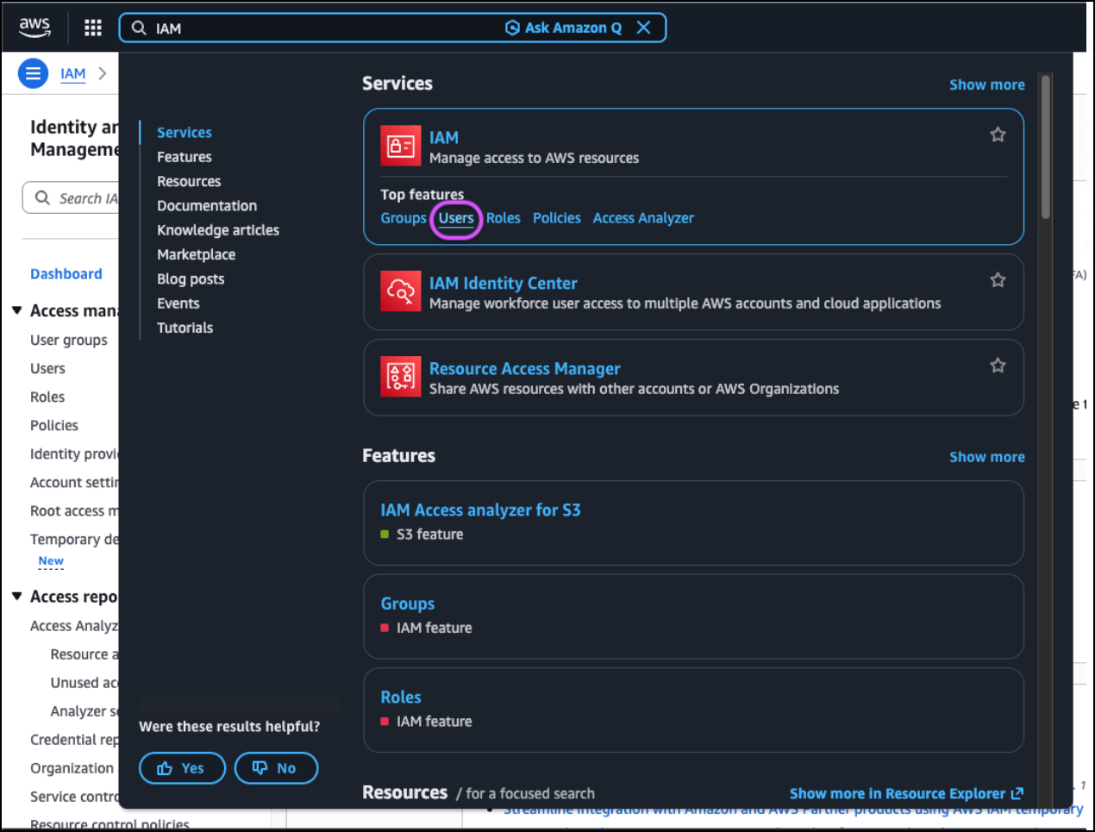This screenshot has height=832, width=1095.
Task: Click the search results vertical scrollbar
Action: [x=1045, y=147]
